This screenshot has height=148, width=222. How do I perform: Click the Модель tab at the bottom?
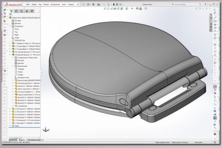coord(22,140)
